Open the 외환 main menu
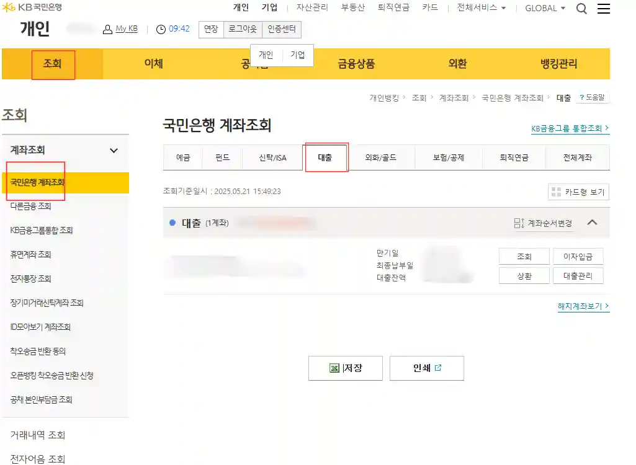 457,64
